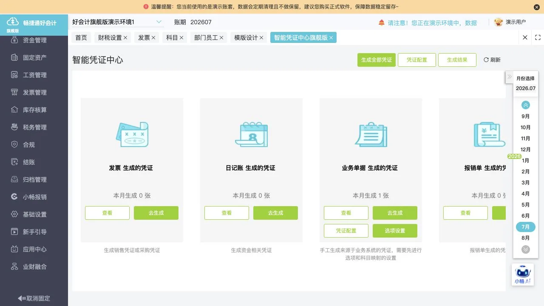Open 工资管理 sidebar icon

[14, 75]
